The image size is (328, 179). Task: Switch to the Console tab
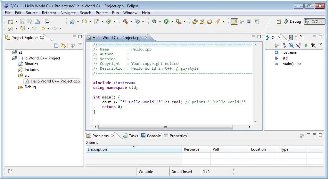tap(151, 136)
